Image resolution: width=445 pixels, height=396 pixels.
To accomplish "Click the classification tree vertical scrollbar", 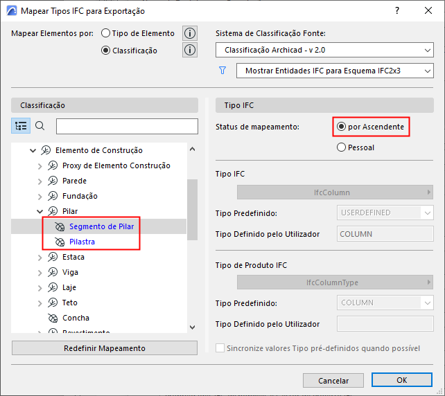I will (193, 208).
